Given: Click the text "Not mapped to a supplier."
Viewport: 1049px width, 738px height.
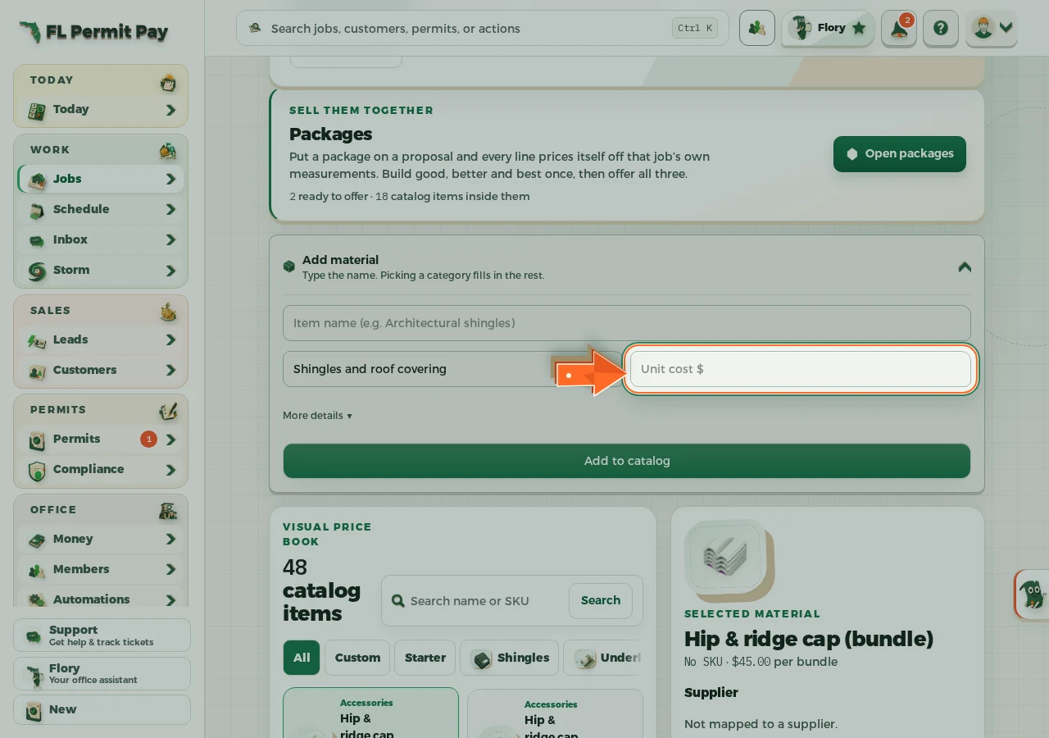Looking at the screenshot, I should (x=761, y=724).
